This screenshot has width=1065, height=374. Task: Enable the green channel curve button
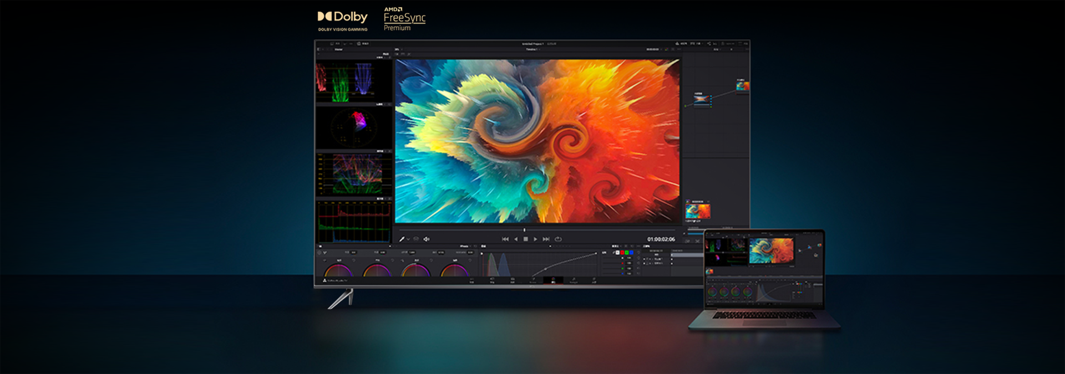627,253
